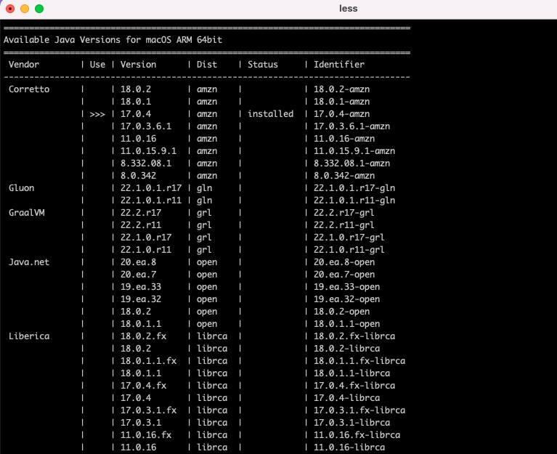Click the Vendor column header

click(24, 65)
